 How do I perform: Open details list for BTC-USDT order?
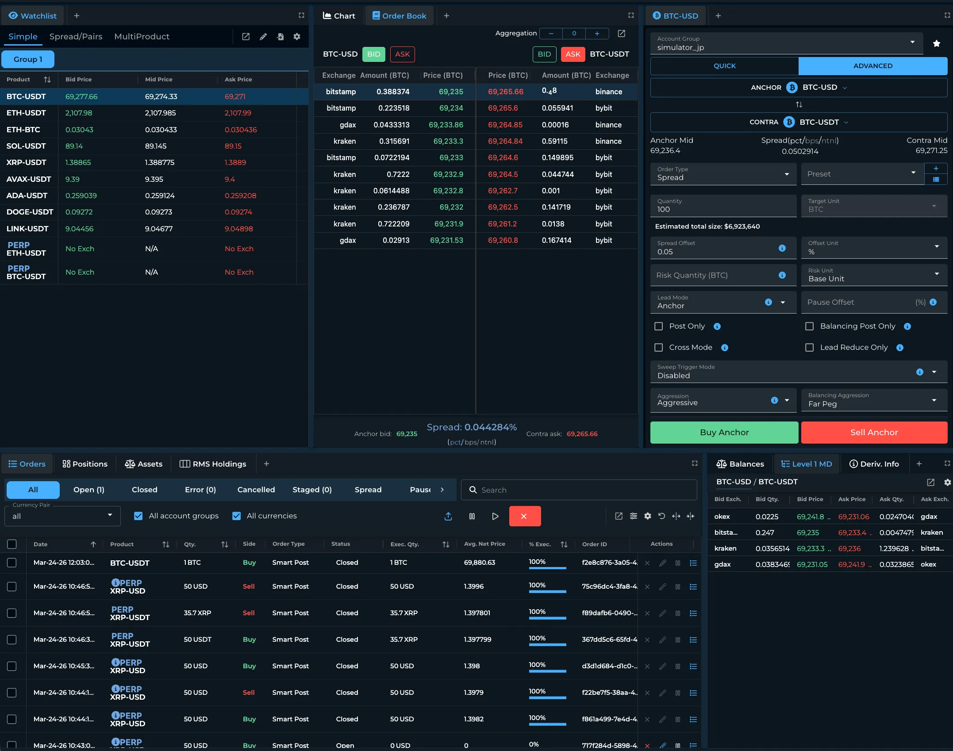pos(693,563)
